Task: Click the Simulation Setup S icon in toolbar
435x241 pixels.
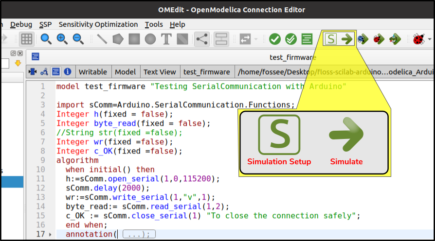Action: click(331, 39)
